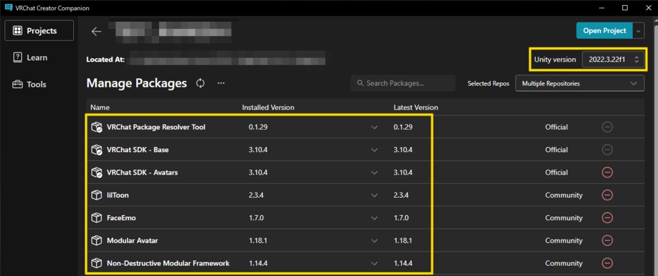Open the three-dots menu beside Manage Packages
Image resolution: width=658 pixels, height=276 pixels.
pos(221,83)
